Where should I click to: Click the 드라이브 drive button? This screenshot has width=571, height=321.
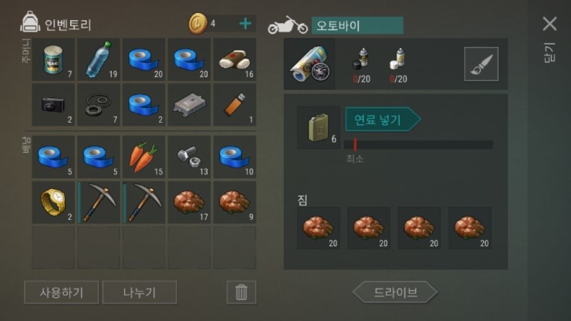click(395, 292)
